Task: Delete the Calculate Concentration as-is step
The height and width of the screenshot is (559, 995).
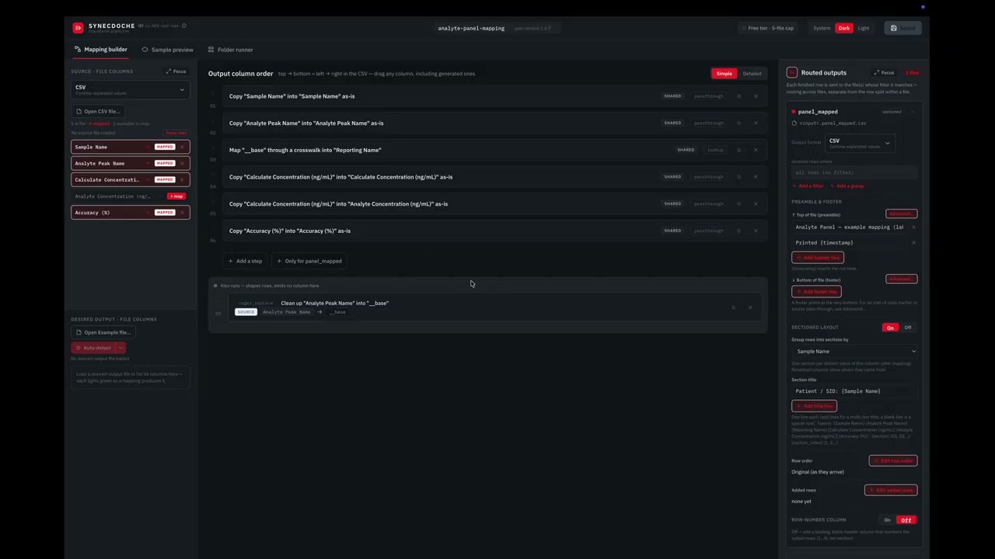Action: [x=756, y=177]
